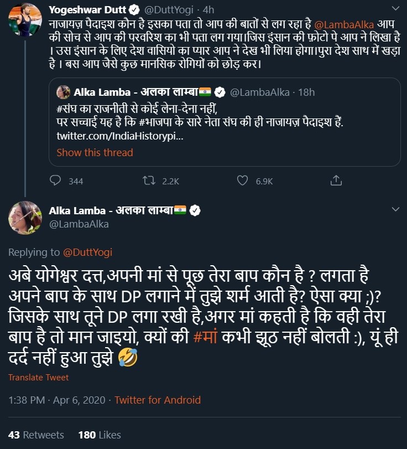Click the reply icon under Yogeshwar Dutt's tweet
This screenshot has height=449, width=407.
tap(55, 180)
